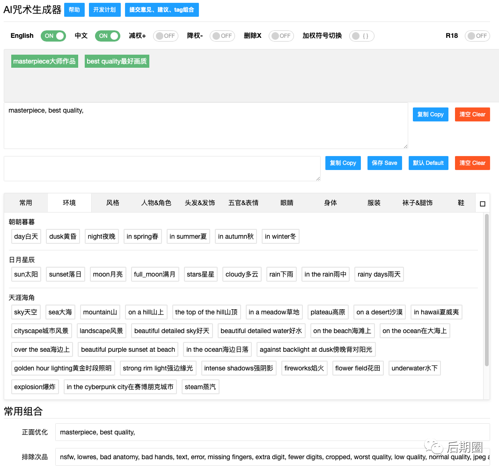Select the 环境 tab

pyautogui.click(x=69, y=203)
